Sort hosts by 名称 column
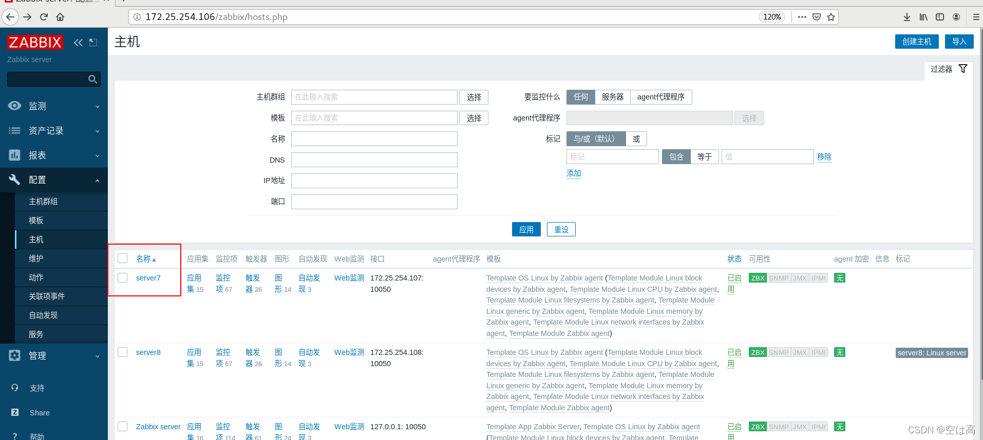 coord(146,259)
